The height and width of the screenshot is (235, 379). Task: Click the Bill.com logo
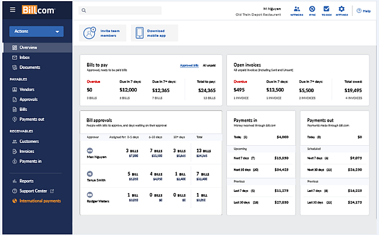[x=38, y=10]
